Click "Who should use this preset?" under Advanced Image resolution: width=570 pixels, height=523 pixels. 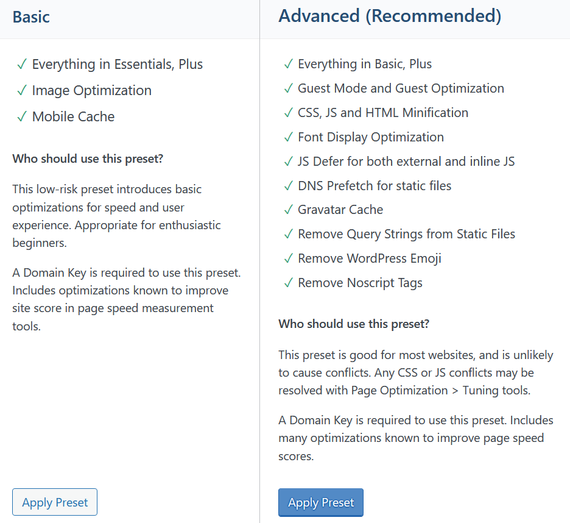(354, 324)
